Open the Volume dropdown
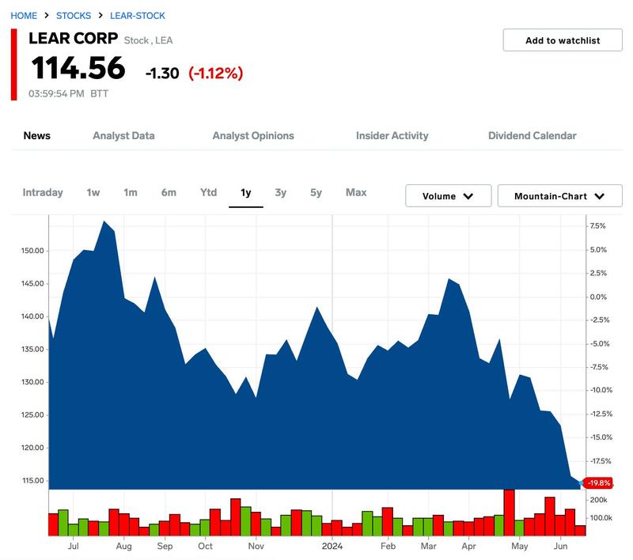 (x=448, y=196)
